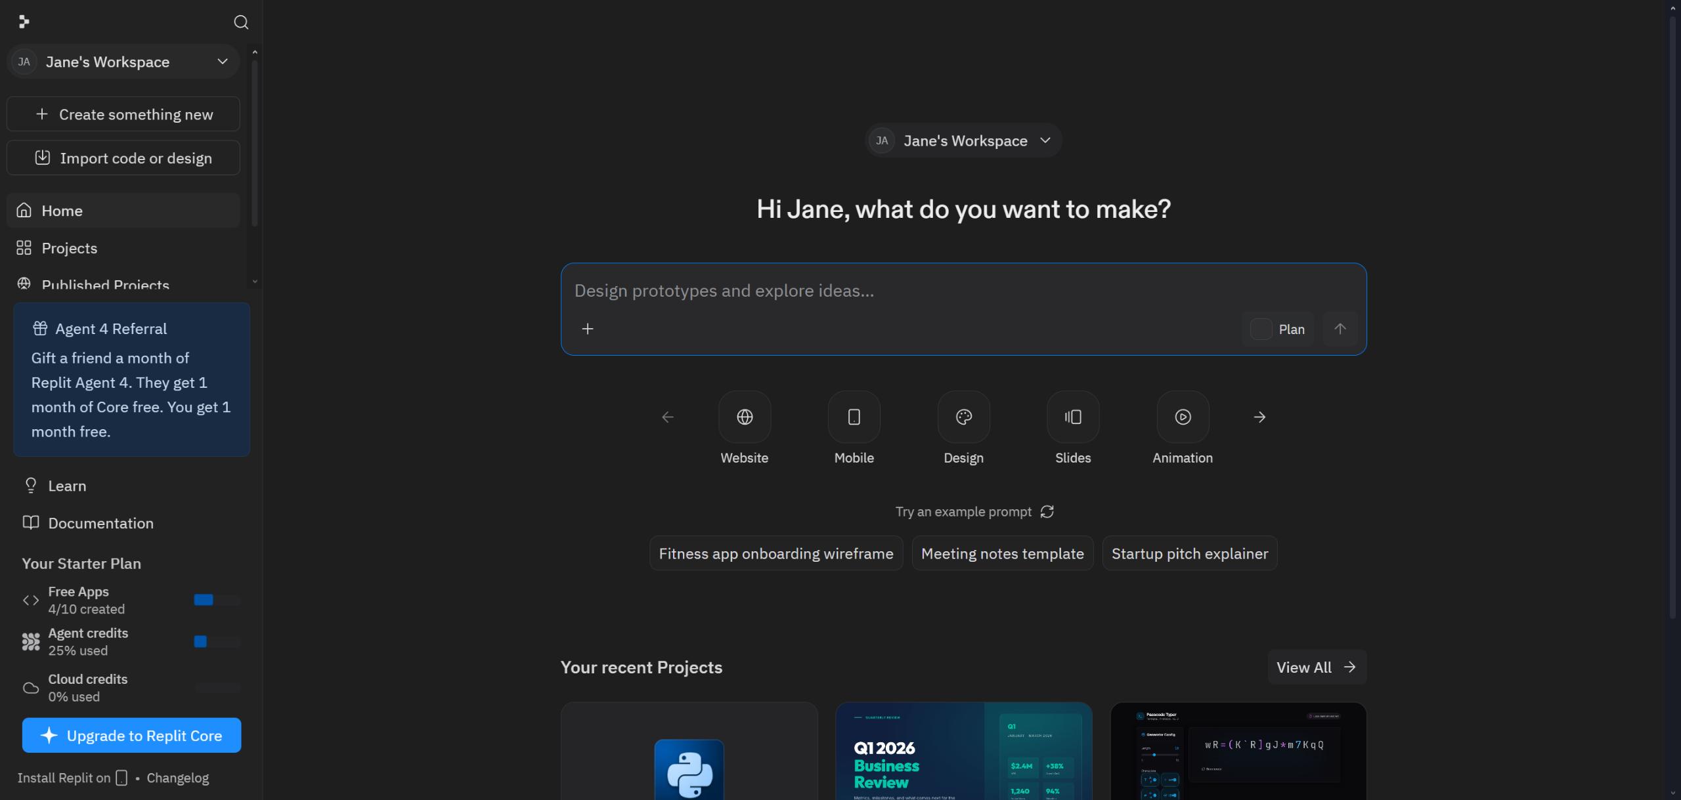The image size is (1681, 800).
Task: Go to Documentation in sidebar
Action: coord(100,523)
